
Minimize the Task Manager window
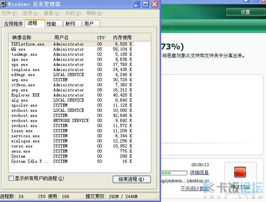tap(136, 4)
